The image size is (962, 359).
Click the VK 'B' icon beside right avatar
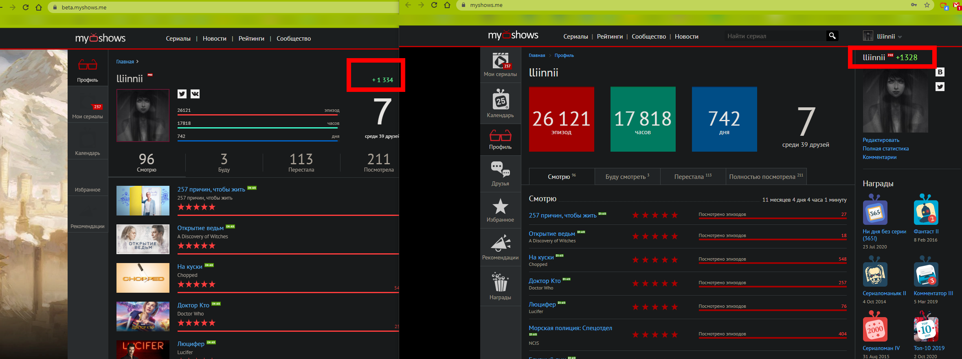940,72
